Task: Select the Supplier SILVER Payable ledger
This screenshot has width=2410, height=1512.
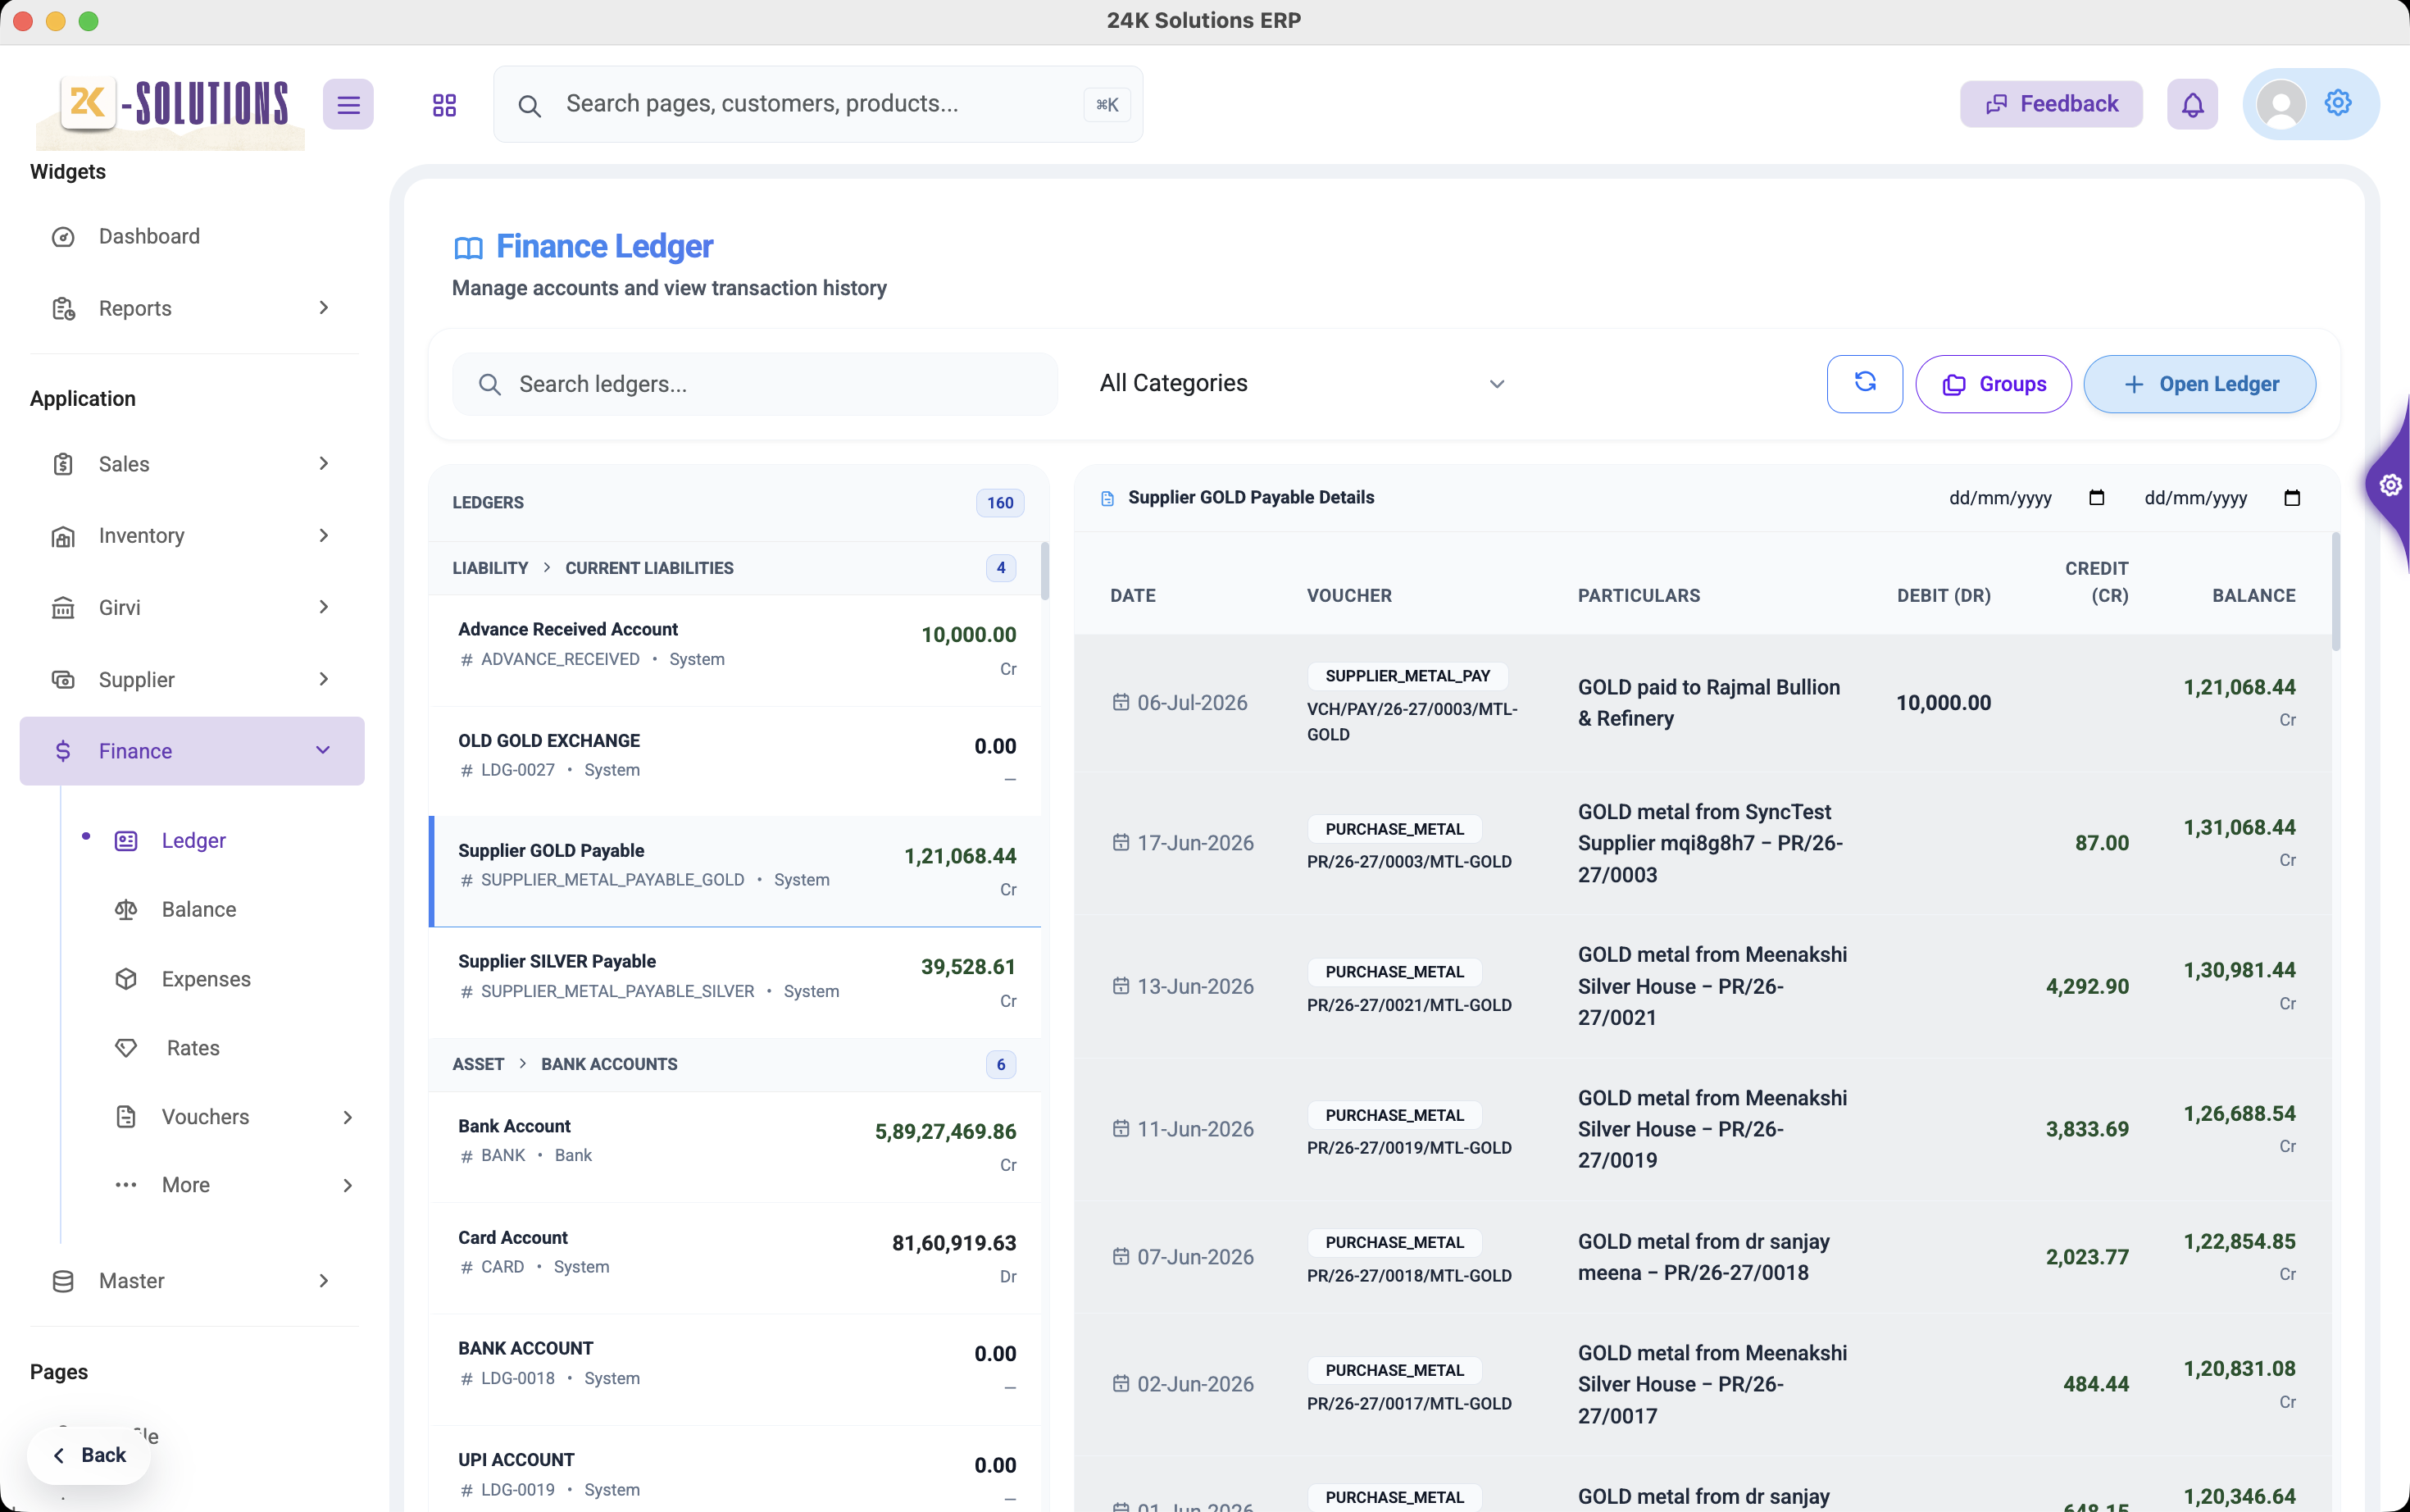Action: (734, 983)
